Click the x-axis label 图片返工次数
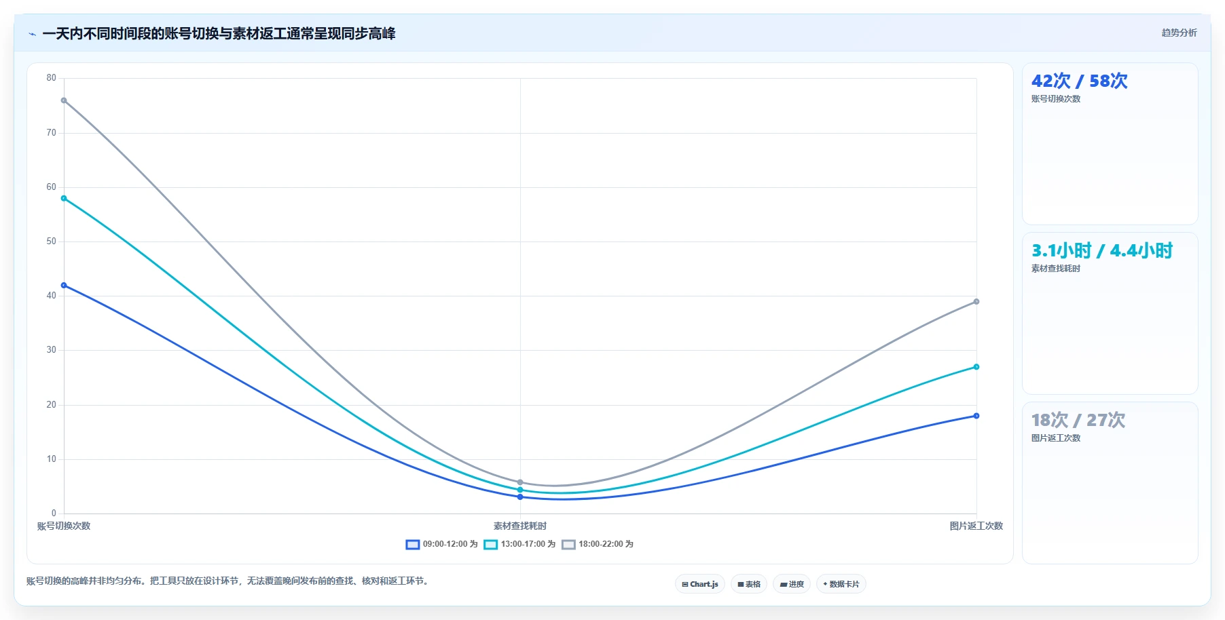 coord(976,526)
